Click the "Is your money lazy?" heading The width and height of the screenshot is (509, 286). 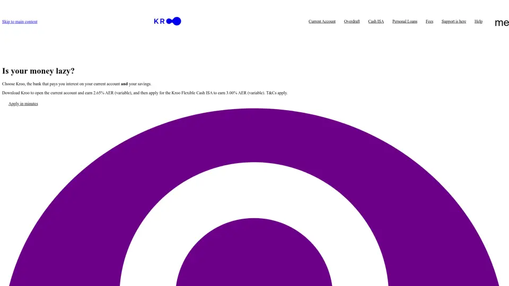tap(38, 71)
